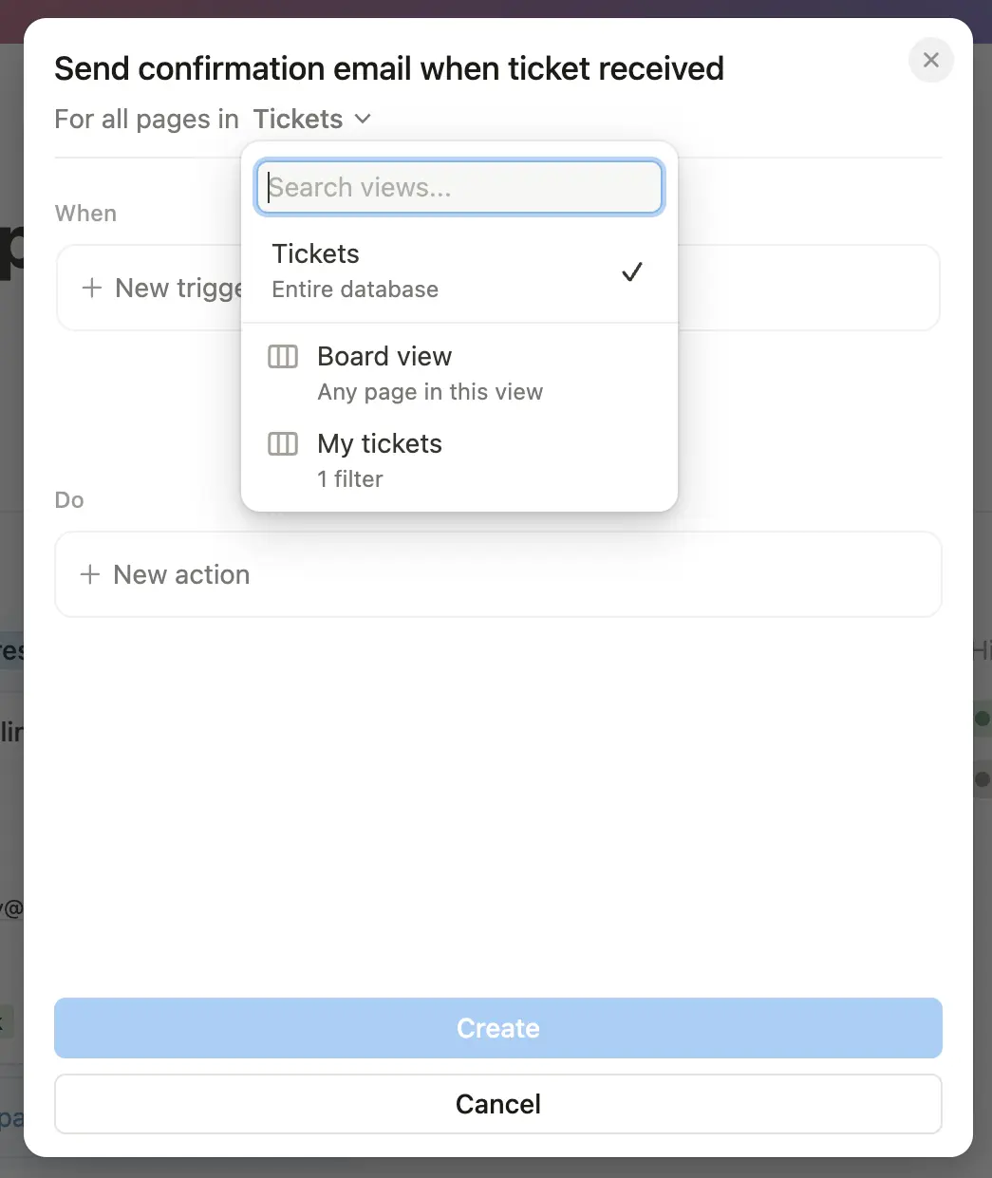Open the Tickets source selector label

[x=297, y=120]
